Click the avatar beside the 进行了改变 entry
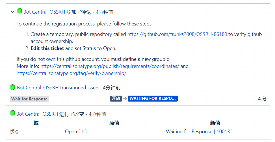The width and height of the screenshot is (275, 142). pyautogui.click(x=12, y=113)
